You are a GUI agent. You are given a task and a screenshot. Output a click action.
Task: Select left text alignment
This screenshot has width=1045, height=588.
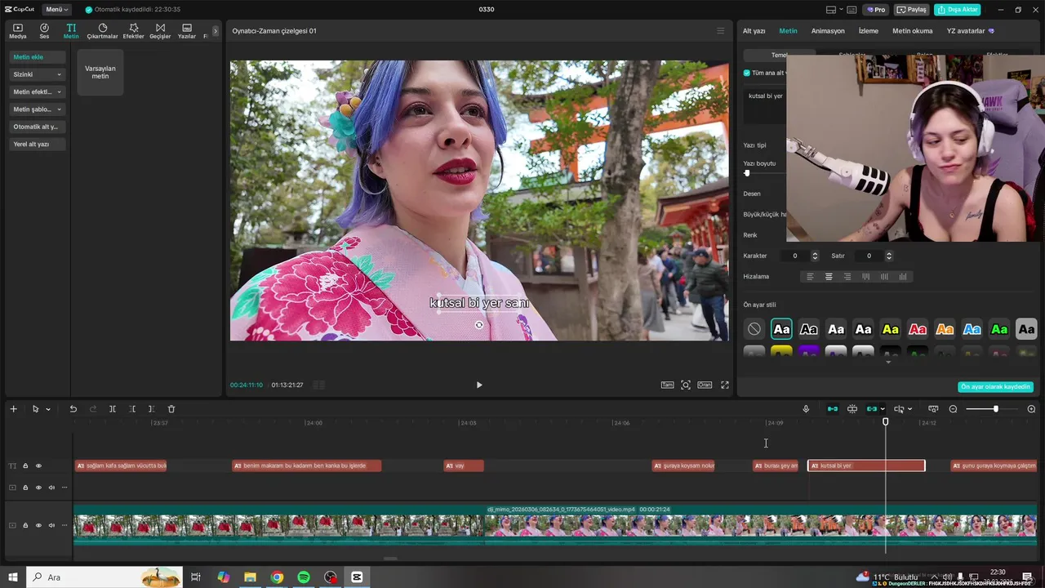pos(811,277)
